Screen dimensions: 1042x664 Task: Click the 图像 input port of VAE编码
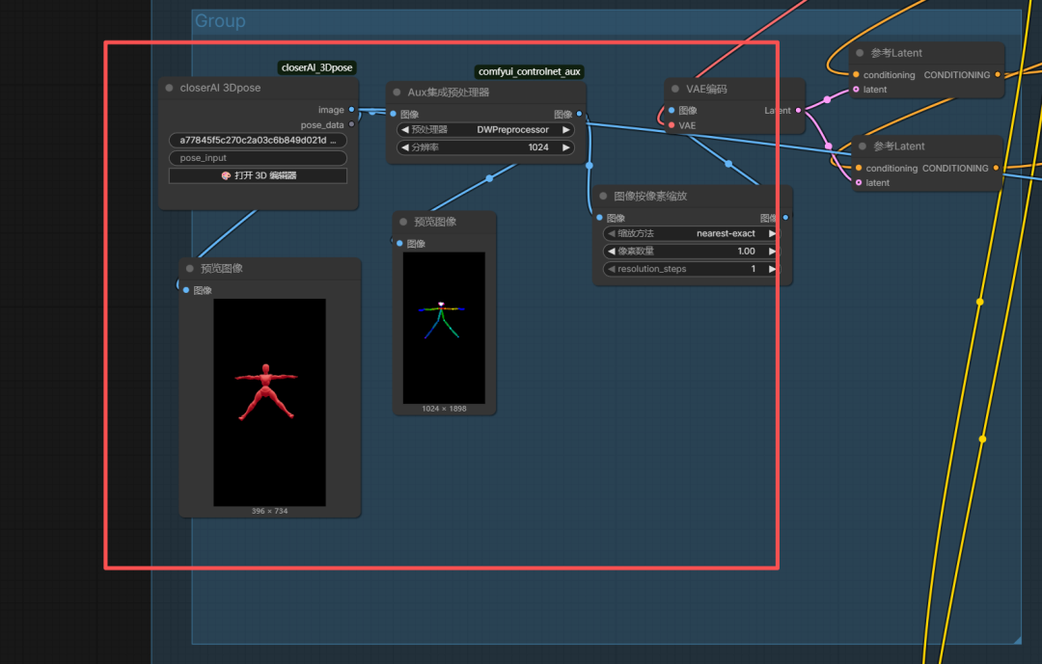(672, 110)
